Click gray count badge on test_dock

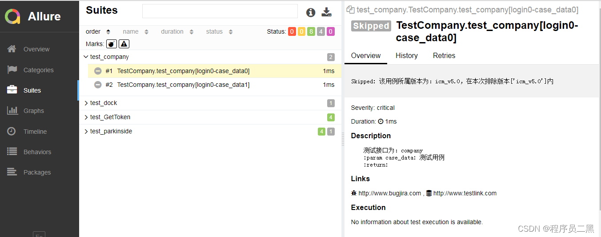(331, 103)
